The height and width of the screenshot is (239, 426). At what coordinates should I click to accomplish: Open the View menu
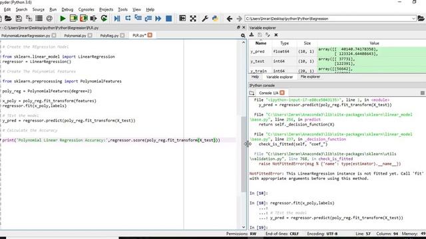tap(136, 9)
